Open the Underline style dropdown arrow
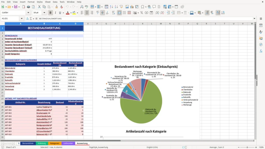265x149 pixels. pyautogui.click(x=63, y=13)
